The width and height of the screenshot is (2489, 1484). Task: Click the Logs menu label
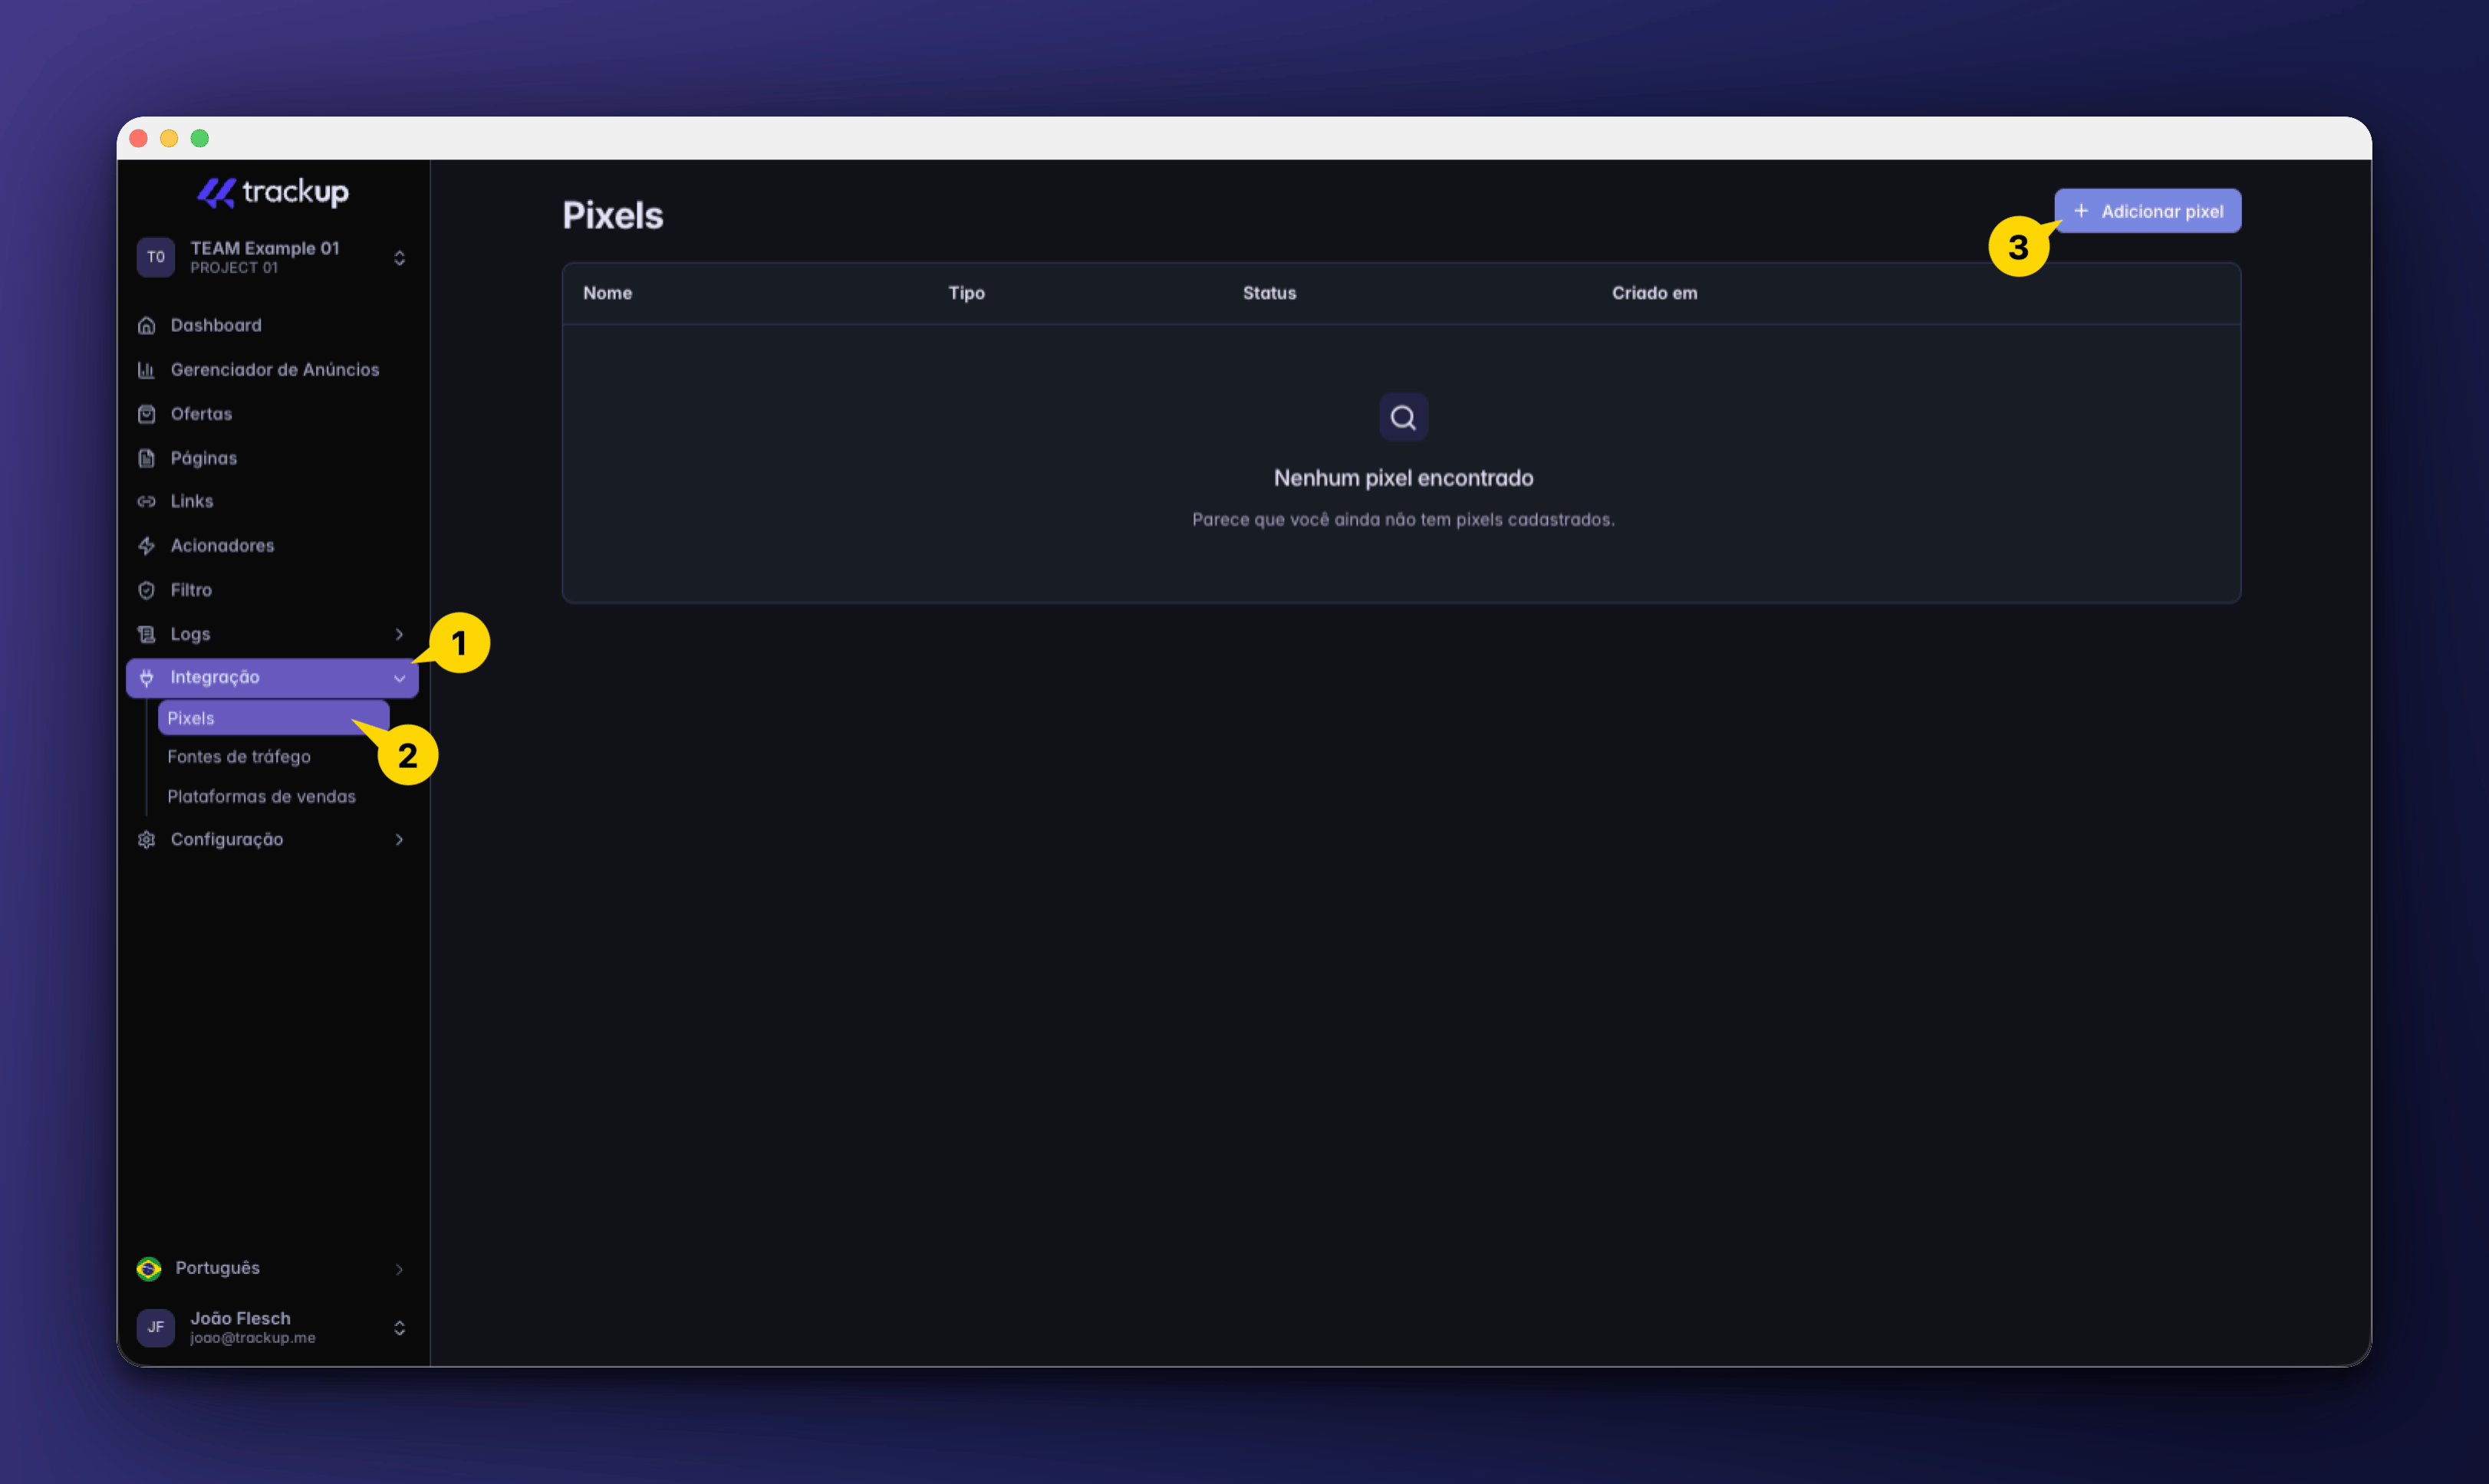click(190, 634)
